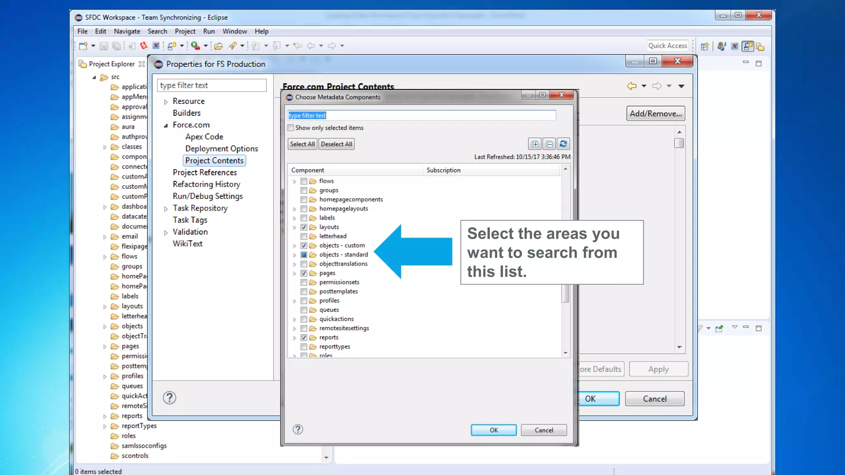Uncheck the layouts component checkbox
The image size is (845, 475).
(x=304, y=227)
